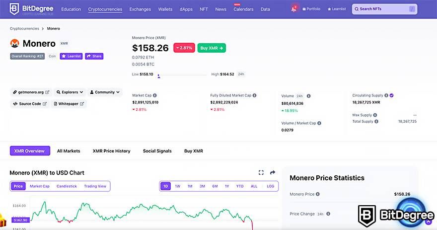This screenshot has height=230, width=437.
Task: Click the Portfolio link in header
Action: 311,9
